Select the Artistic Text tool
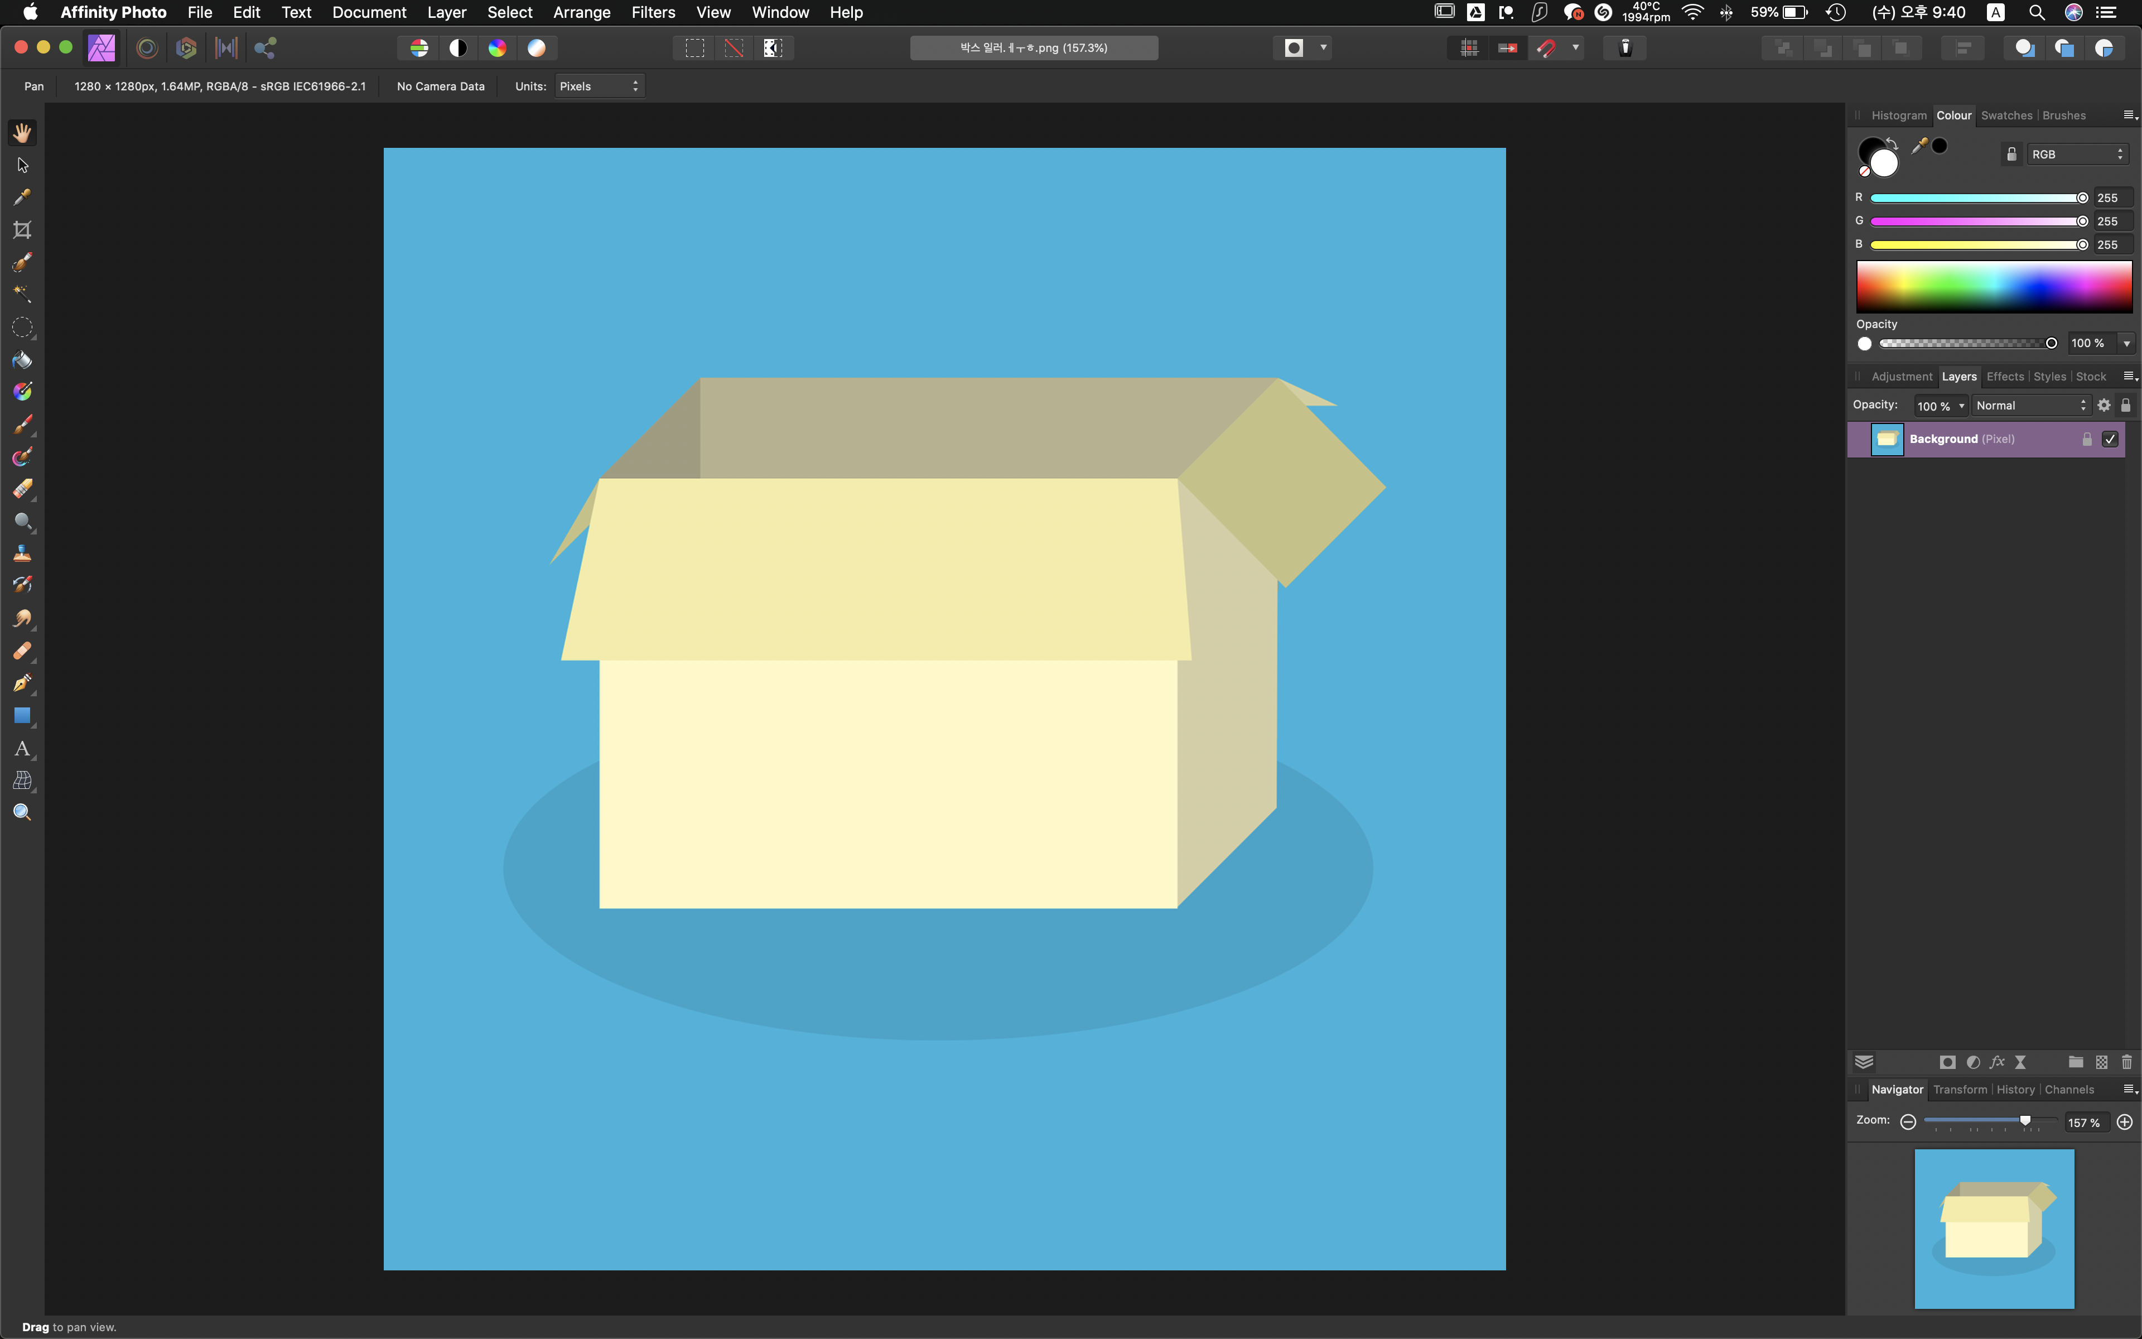The image size is (2142, 1339). (x=22, y=748)
